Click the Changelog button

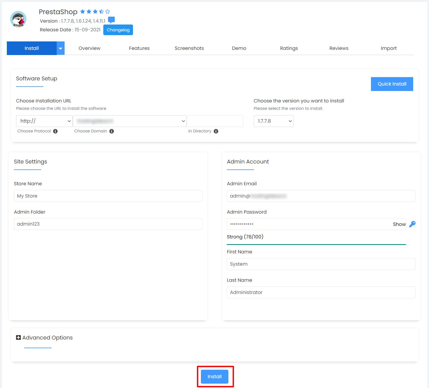coord(118,30)
